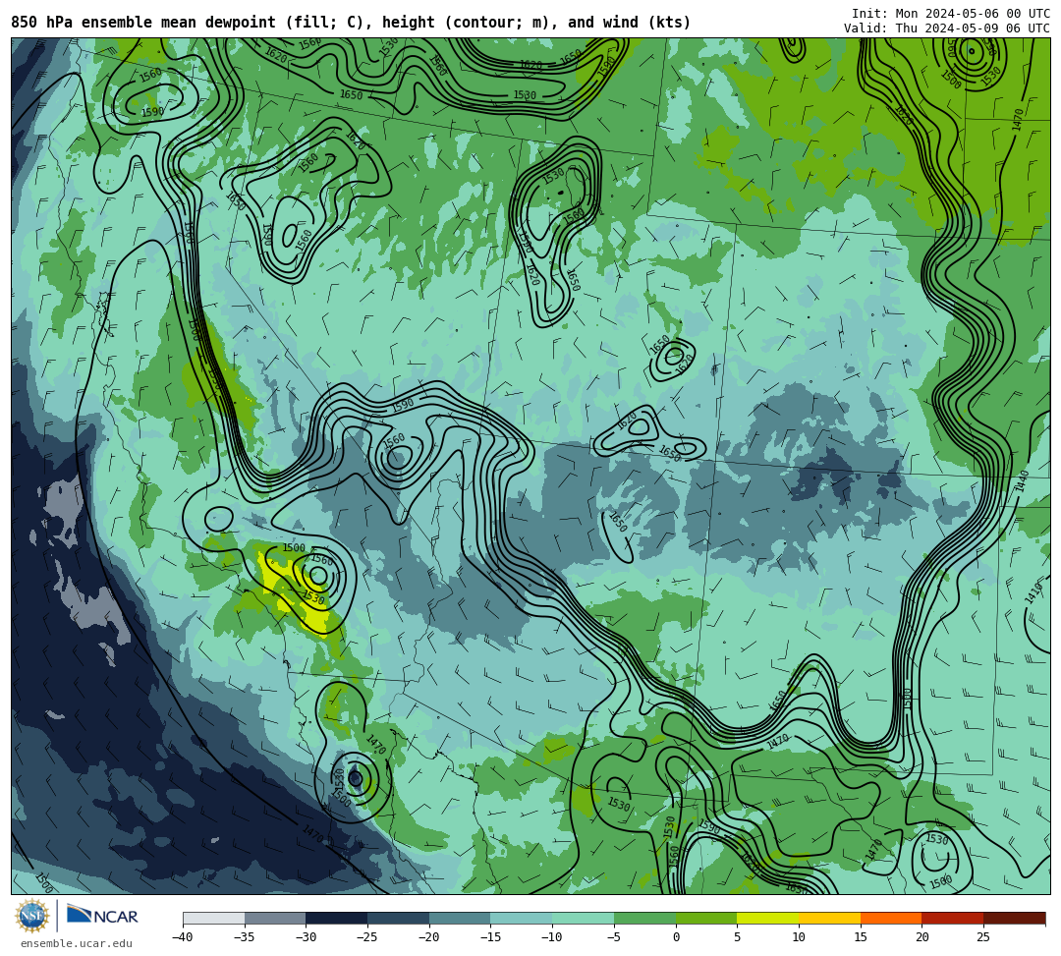Screen dimensions: 1061x956
Task: Click the 5 to 10 yellow swatch
Action: [768, 918]
